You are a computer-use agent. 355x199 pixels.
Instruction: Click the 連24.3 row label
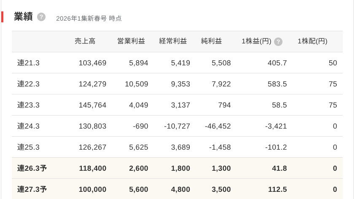pos(28,126)
